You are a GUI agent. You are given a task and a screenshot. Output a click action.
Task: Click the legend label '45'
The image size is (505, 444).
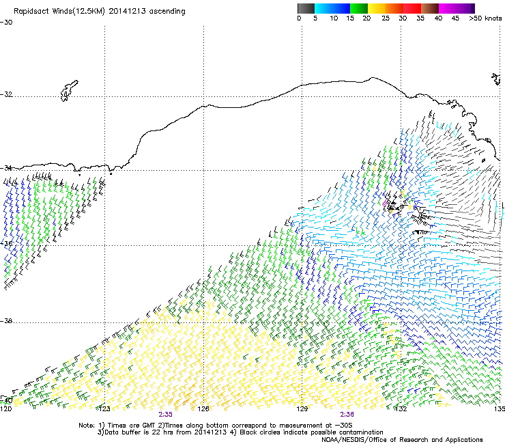(x=455, y=18)
